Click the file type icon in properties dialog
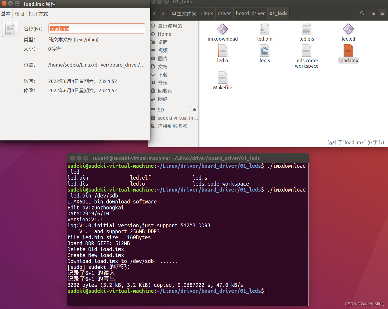This screenshot has width=388, height=309. point(10,29)
